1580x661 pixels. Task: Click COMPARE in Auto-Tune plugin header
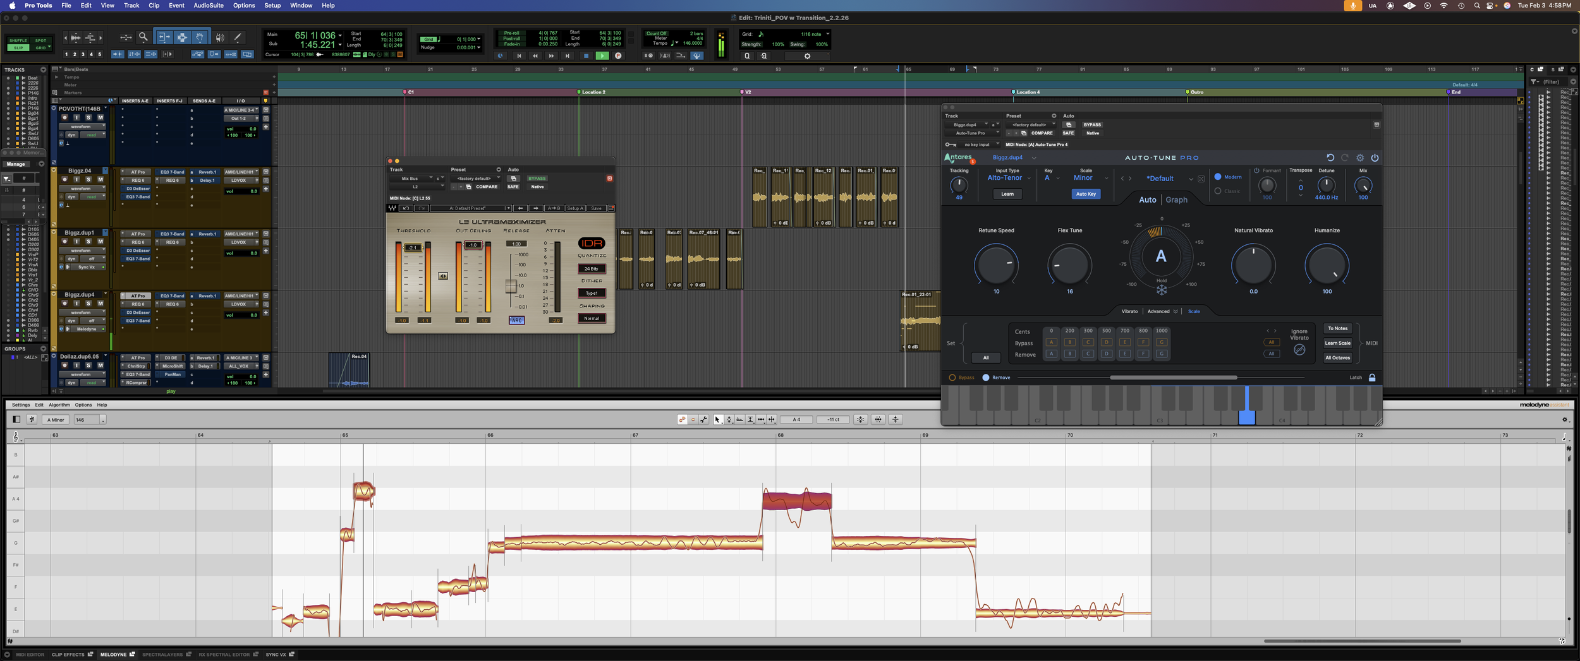tap(1042, 133)
